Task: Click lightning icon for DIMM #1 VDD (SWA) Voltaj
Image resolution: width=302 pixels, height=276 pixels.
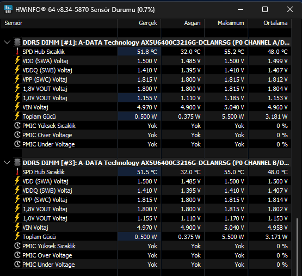Action: click(x=17, y=60)
